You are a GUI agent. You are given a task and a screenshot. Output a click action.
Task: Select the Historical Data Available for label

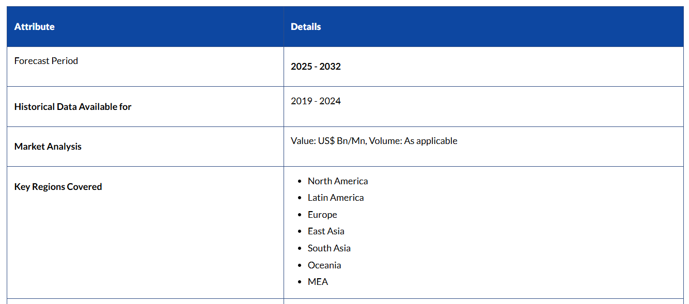[73, 107]
